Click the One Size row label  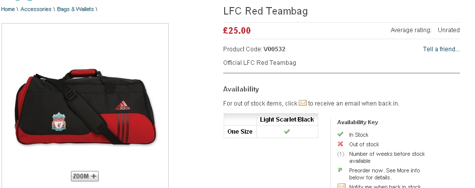click(240, 132)
